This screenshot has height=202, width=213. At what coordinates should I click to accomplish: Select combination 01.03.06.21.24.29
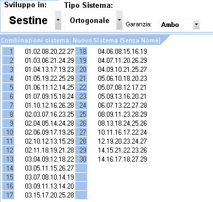click(x=49, y=61)
